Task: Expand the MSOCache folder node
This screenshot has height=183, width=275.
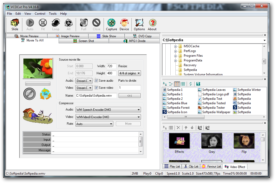Action: point(175,46)
